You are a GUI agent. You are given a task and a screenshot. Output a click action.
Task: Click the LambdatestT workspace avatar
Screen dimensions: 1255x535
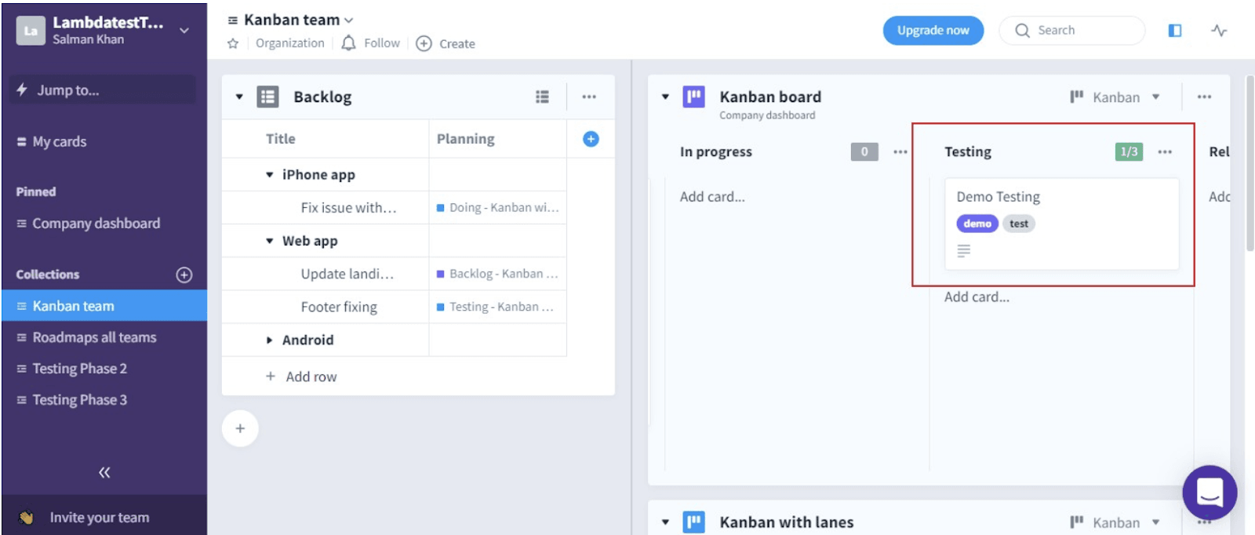click(31, 31)
